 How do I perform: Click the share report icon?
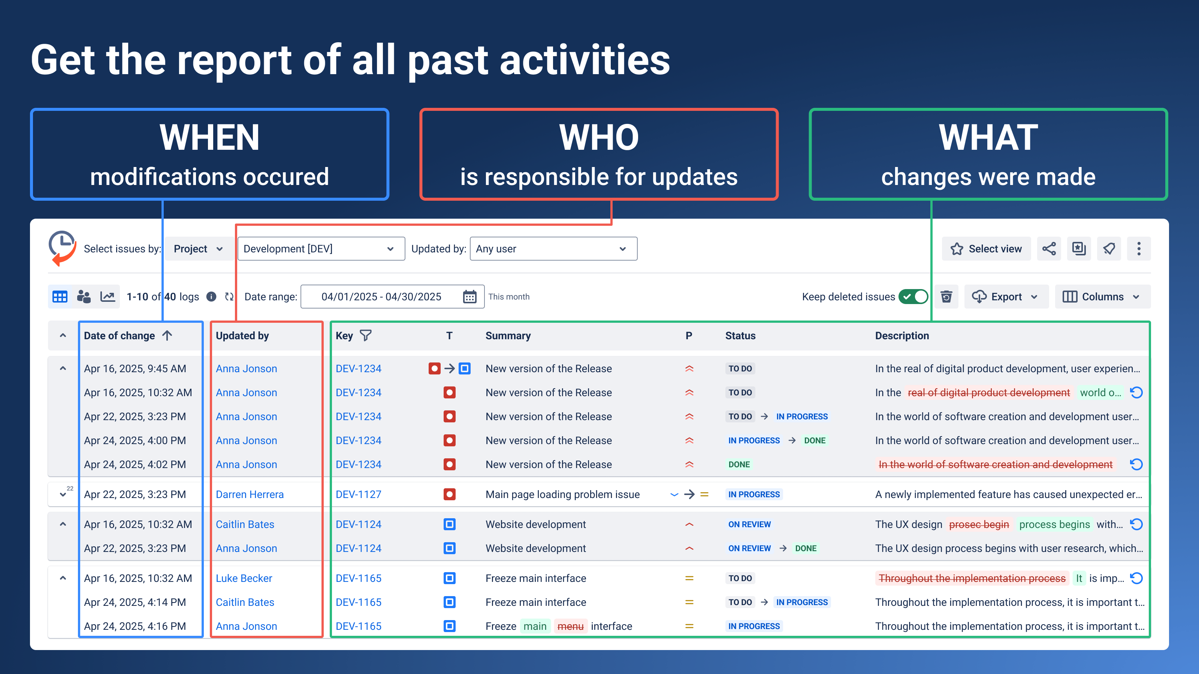pos(1049,248)
